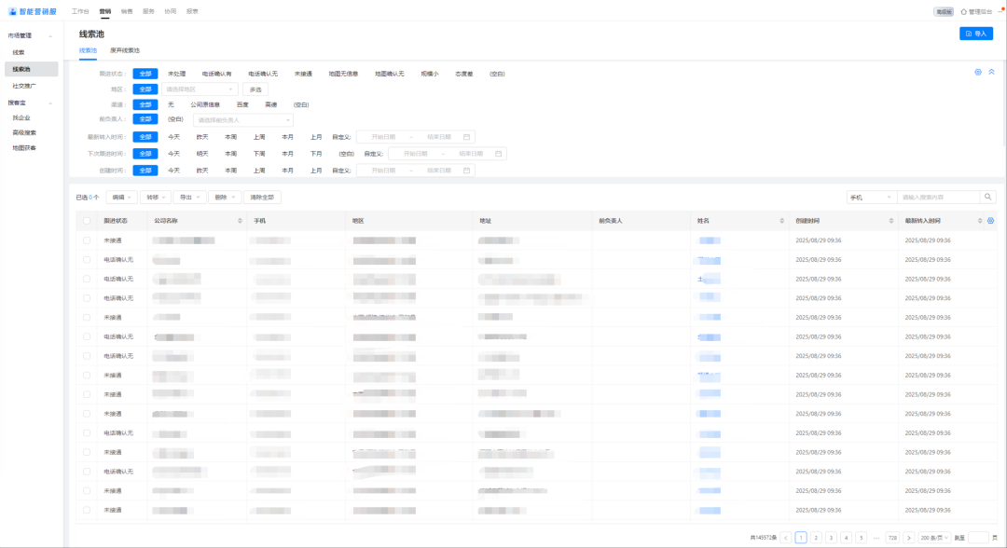Click the jump-to page number input
This screenshot has height=548, width=1007.
(x=978, y=538)
